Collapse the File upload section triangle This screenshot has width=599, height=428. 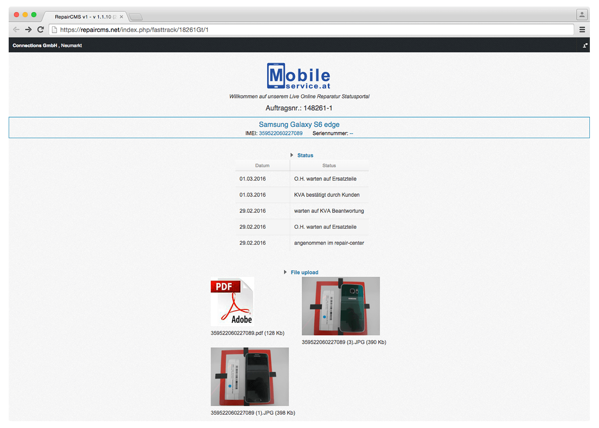click(x=285, y=272)
